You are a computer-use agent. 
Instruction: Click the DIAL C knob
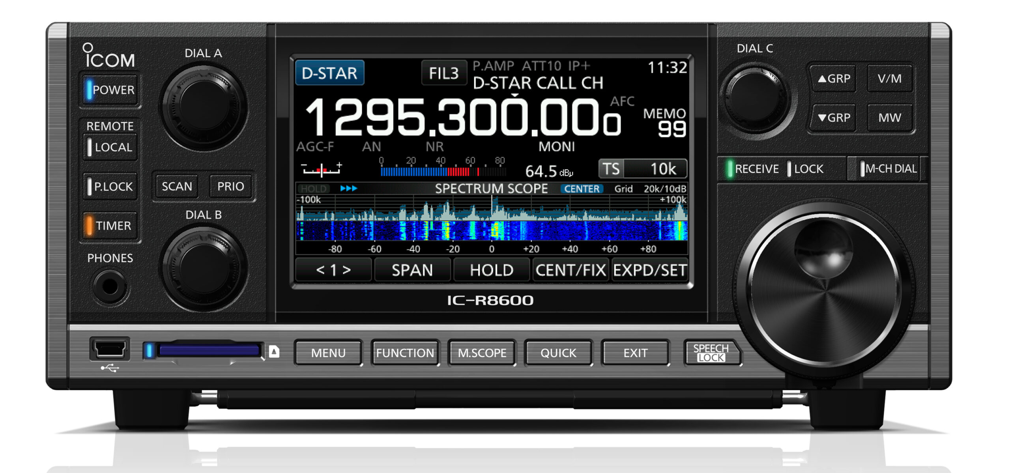click(756, 99)
